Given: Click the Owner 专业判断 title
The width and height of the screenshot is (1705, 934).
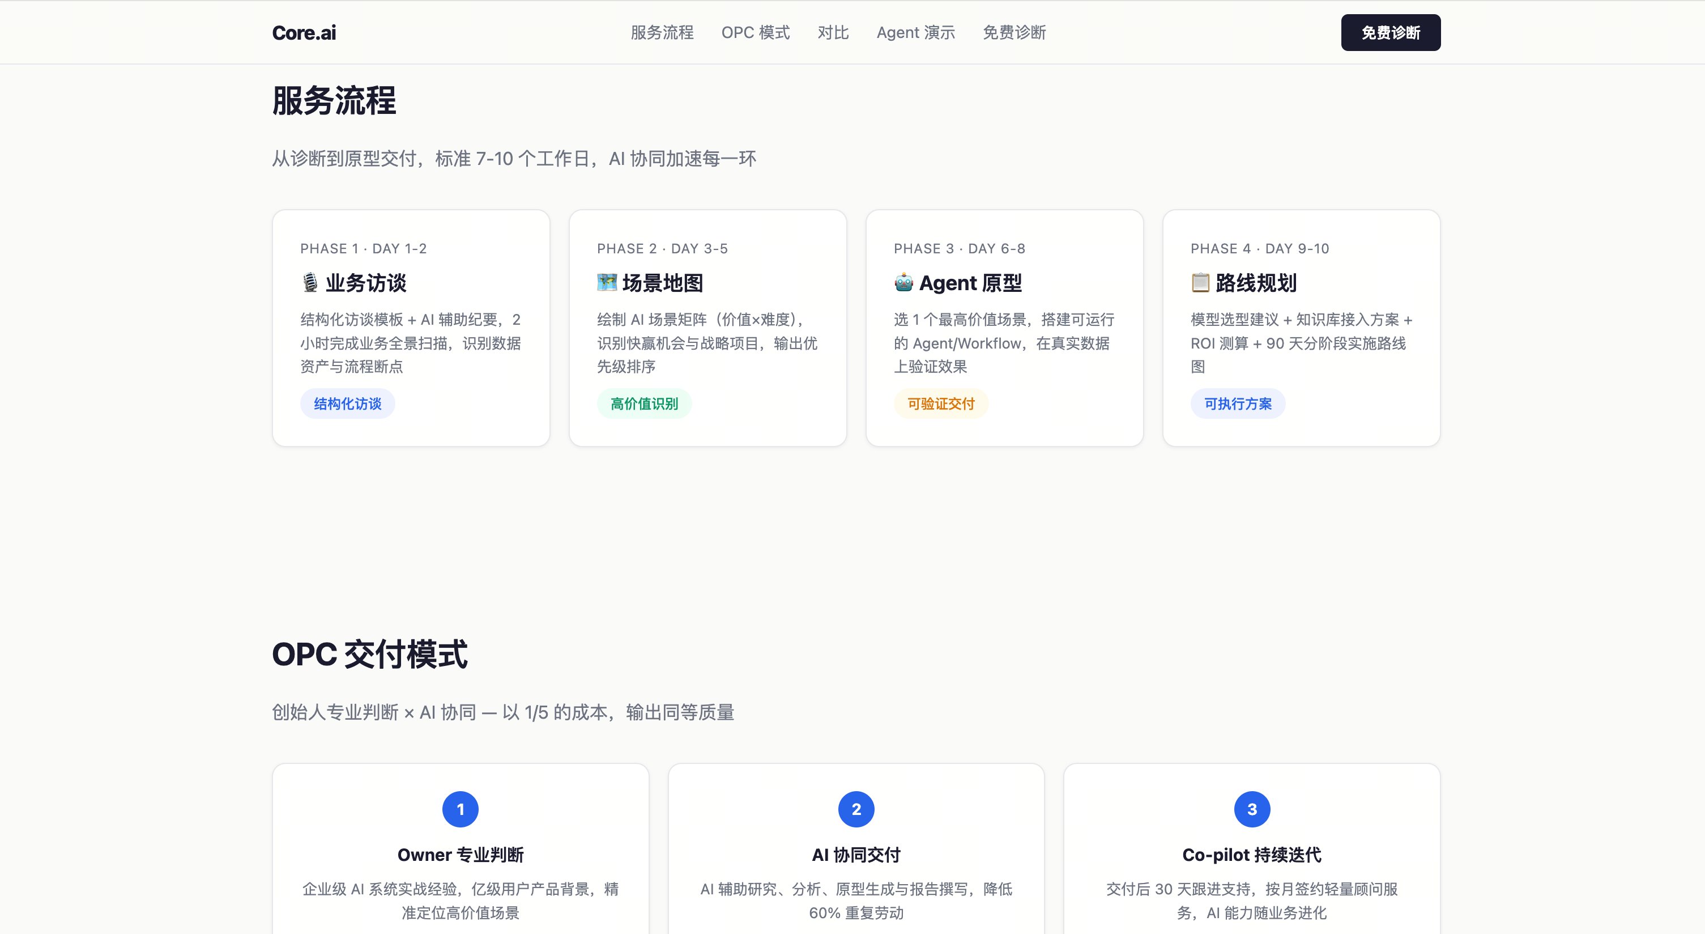Looking at the screenshot, I should pyautogui.click(x=460, y=855).
